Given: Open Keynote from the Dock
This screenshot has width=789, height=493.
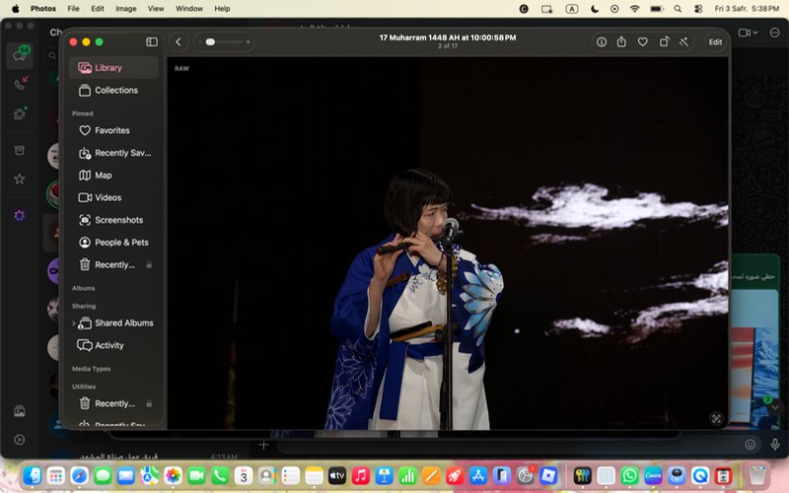Looking at the screenshot, I should [385, 475].
